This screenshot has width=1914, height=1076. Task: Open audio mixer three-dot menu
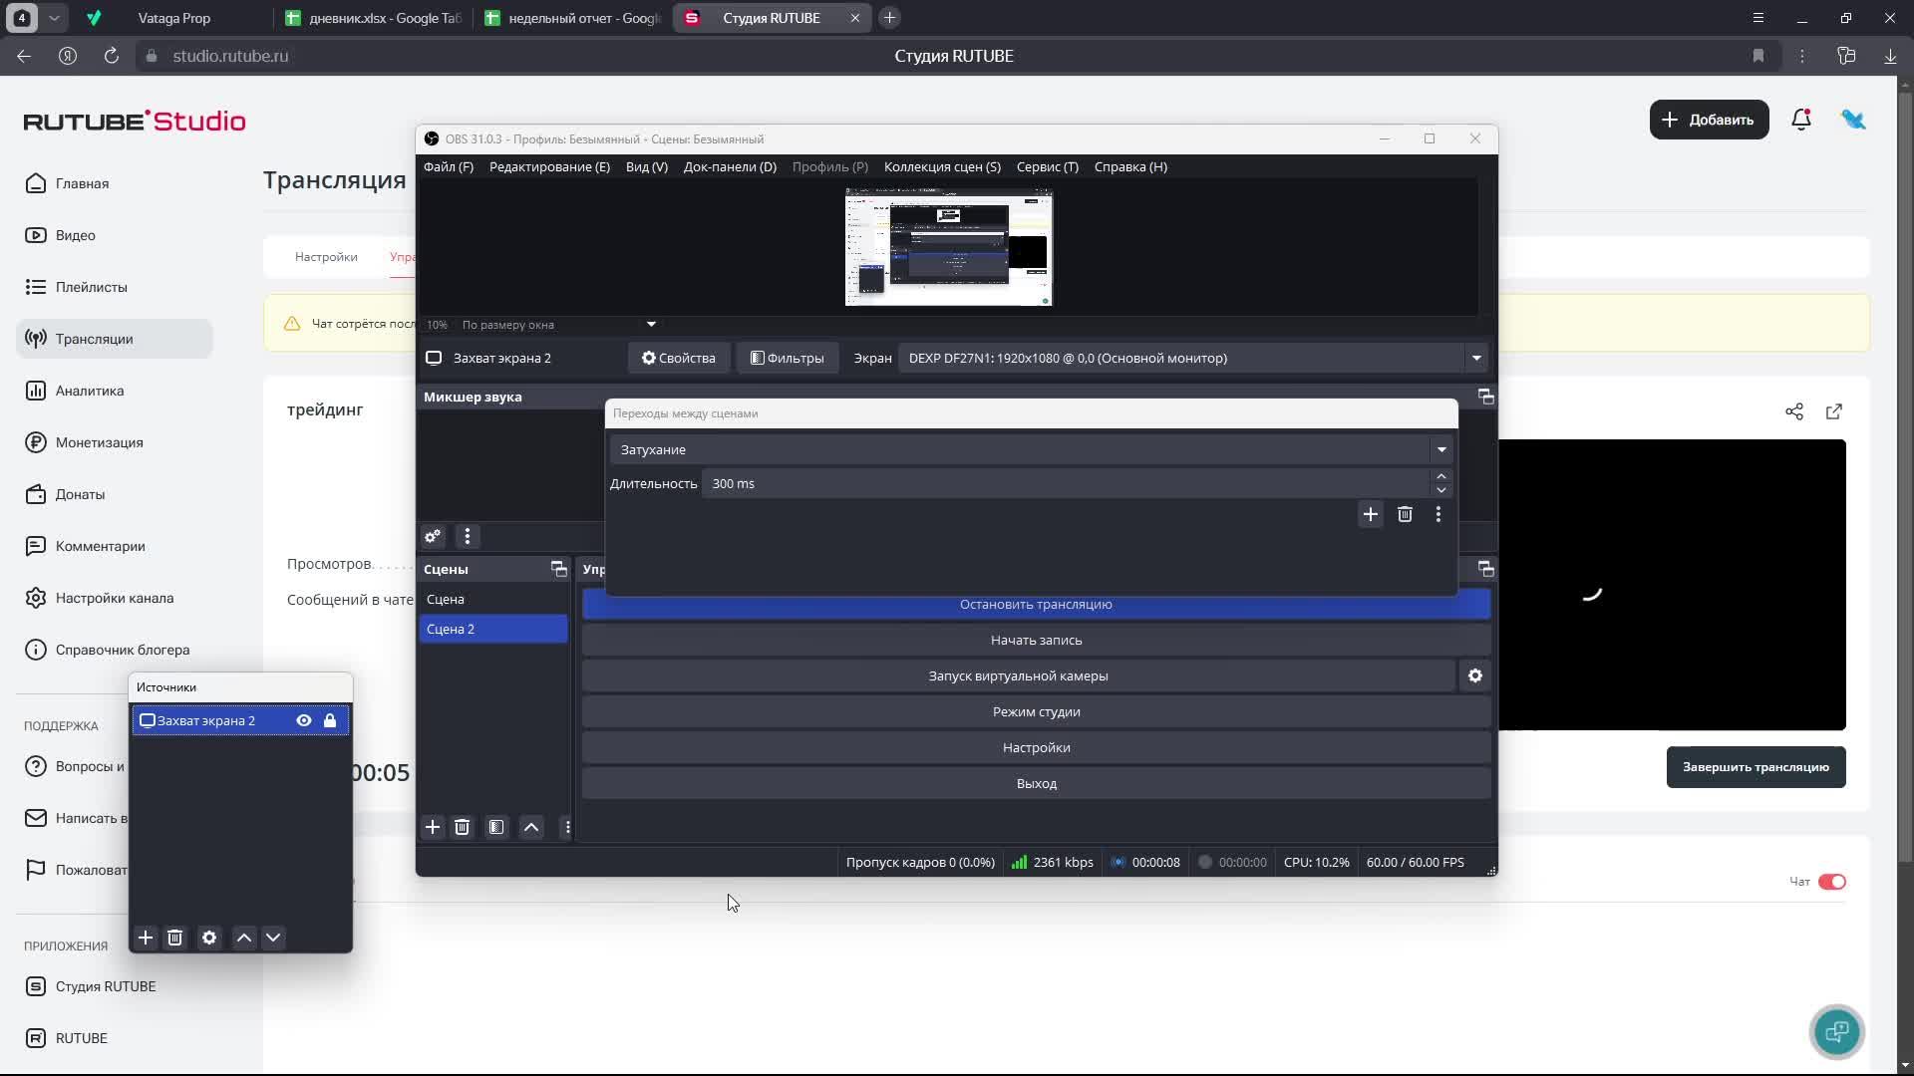click(x=468, y=536)
